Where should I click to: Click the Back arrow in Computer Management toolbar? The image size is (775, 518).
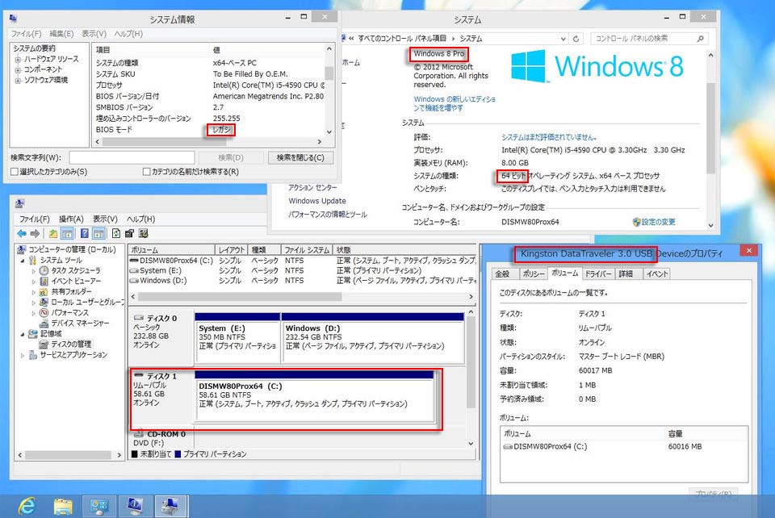click(x=22, y=233)
